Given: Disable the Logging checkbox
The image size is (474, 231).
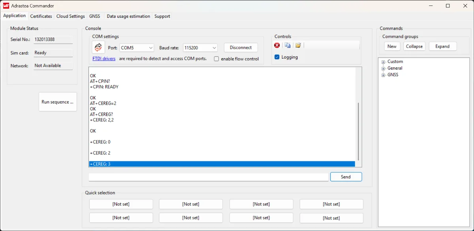Looking at the screenshot, I should (x=277, y=57).
